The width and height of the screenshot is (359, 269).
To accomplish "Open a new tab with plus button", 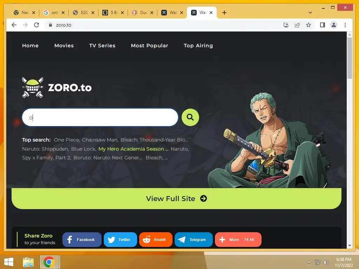I will [x=224, y=13].
